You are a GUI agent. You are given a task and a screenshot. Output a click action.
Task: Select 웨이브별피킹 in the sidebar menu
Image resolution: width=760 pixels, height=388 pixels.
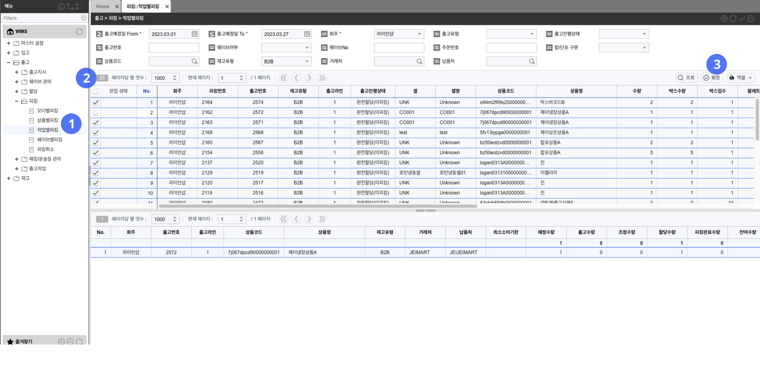49,140
